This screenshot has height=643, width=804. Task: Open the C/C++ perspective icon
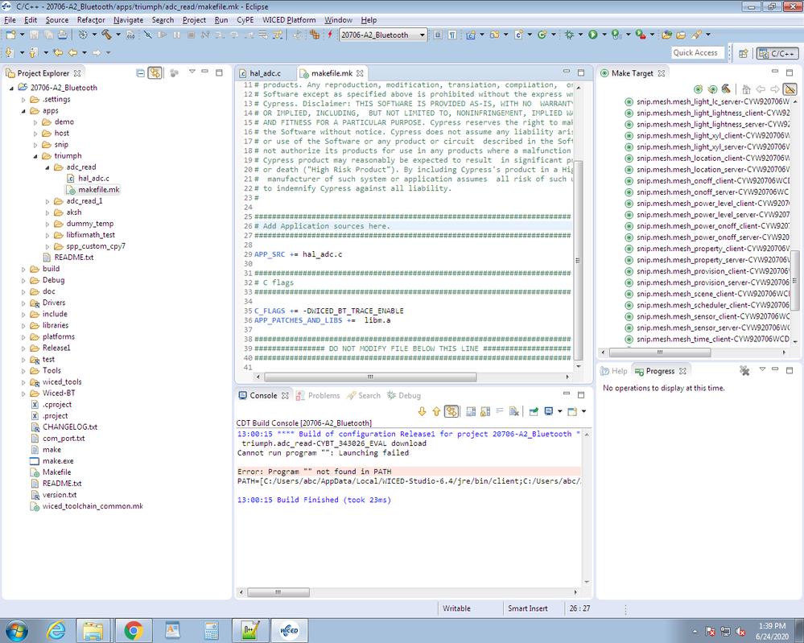click(x=777, y=52)
